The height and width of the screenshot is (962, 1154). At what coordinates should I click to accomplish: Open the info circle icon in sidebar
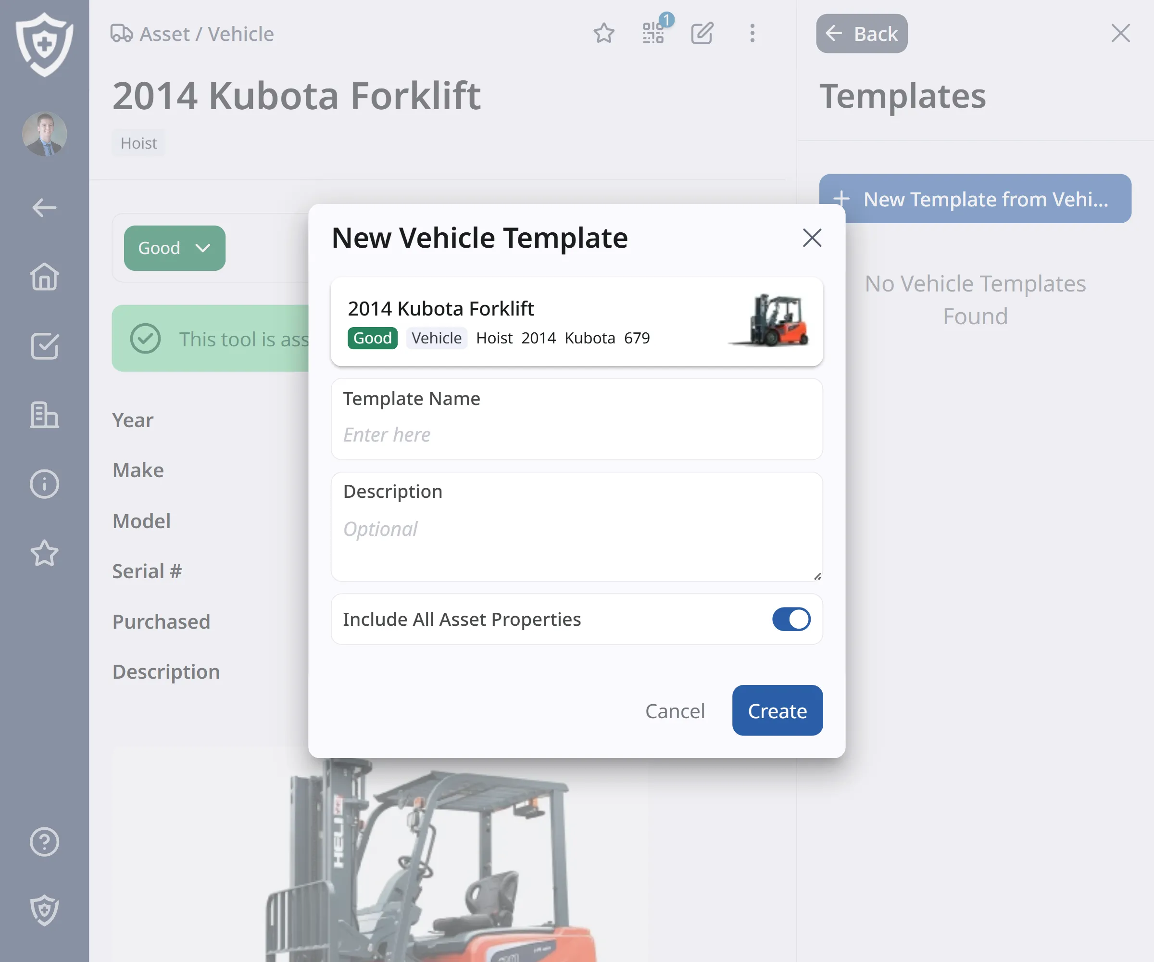point(45,484)
